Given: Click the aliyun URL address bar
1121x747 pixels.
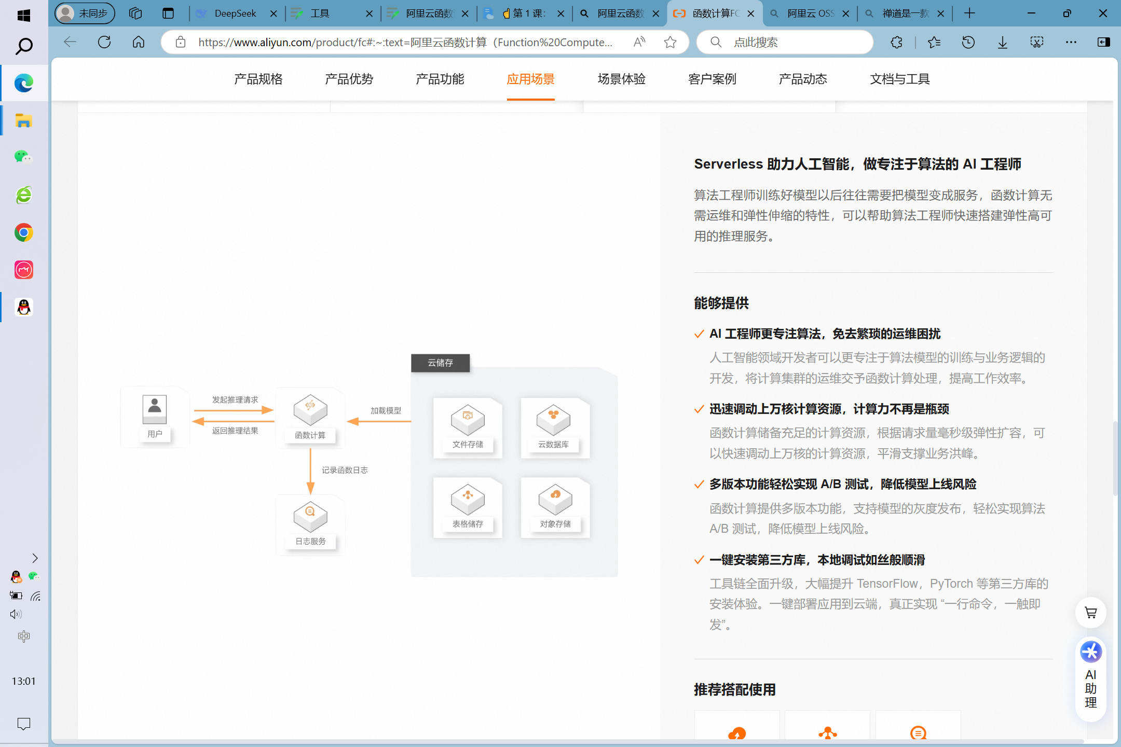Looking at the screenshot, I should pos(405,42).
